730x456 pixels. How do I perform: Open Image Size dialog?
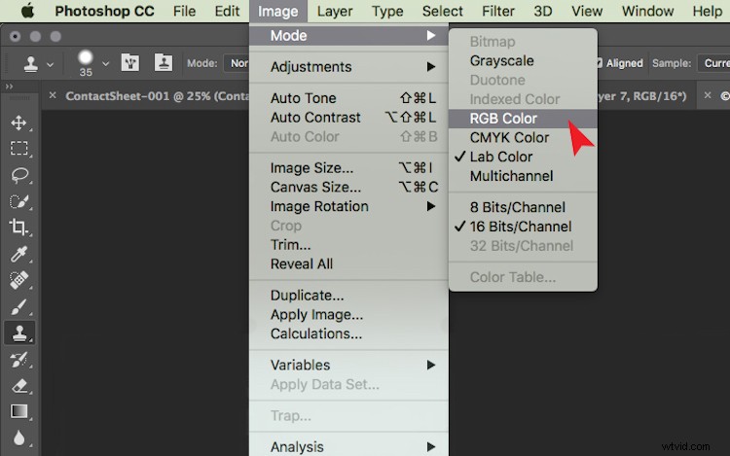pyautogui.click(x=348, y=168)
